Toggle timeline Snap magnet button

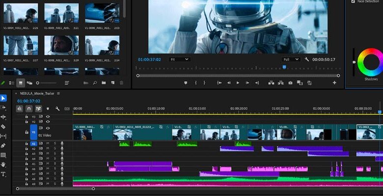pyautogui.click(x=29, y=108)
